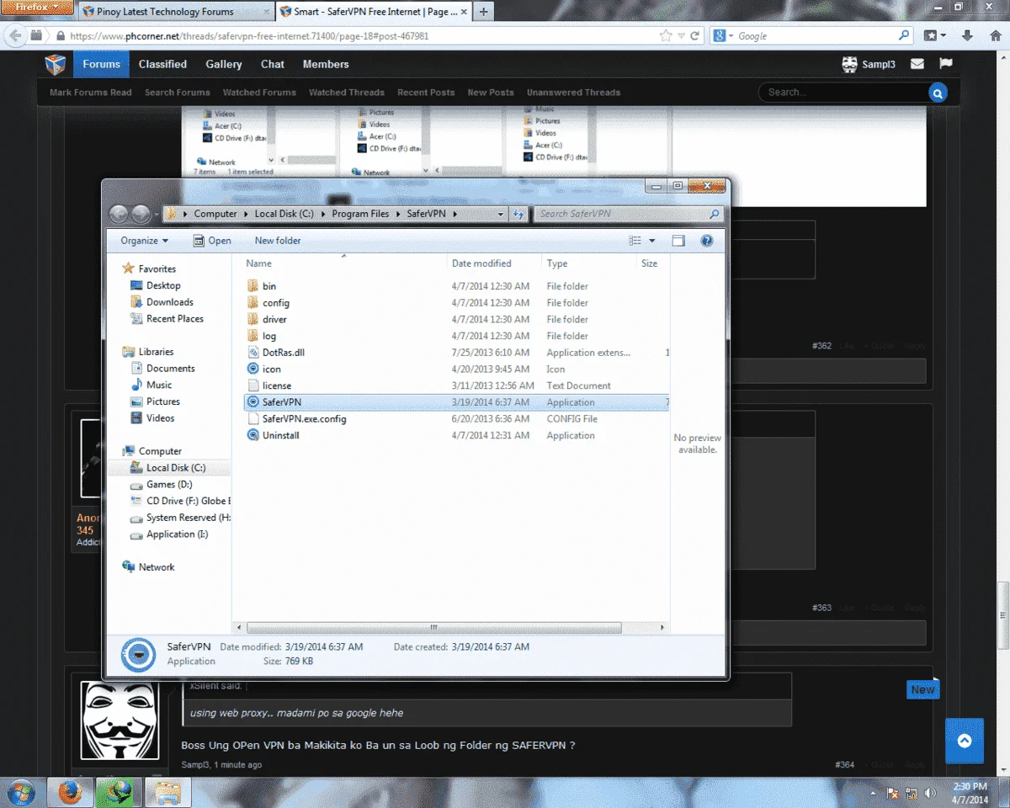Open a new Firefox tab
1010x808 pixels.
(483, 12)
